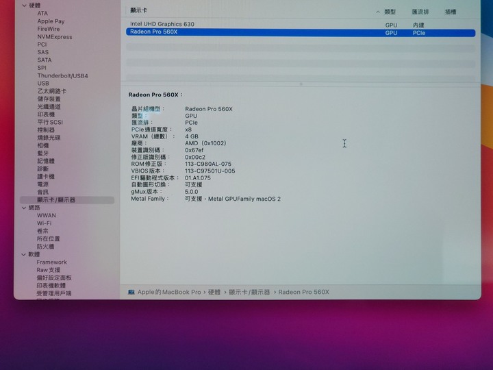
Task: Select 藍牙 in the sidebar
Action: tap(43, 153)
